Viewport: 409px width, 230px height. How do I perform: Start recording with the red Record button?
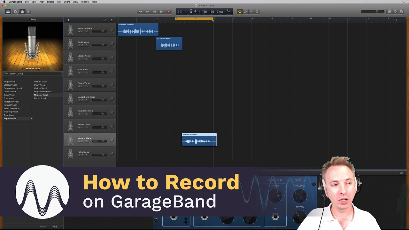click(168, 12)
